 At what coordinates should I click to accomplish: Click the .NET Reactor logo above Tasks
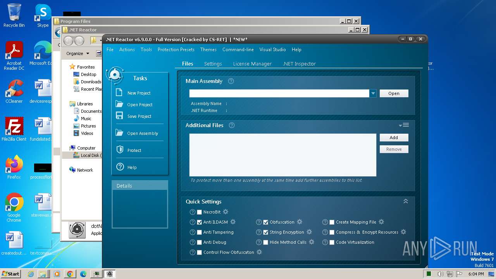pos(114,75)
